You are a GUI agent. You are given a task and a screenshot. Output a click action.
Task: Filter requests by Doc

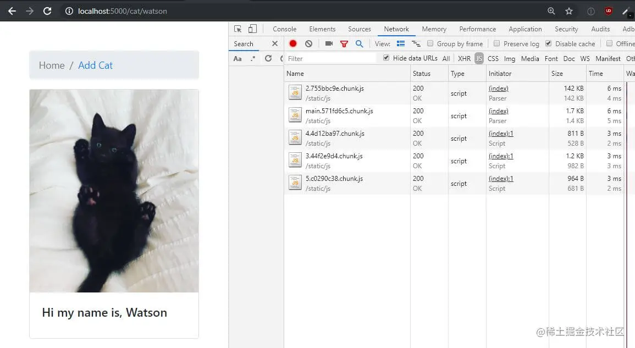[x=569, y=59]
